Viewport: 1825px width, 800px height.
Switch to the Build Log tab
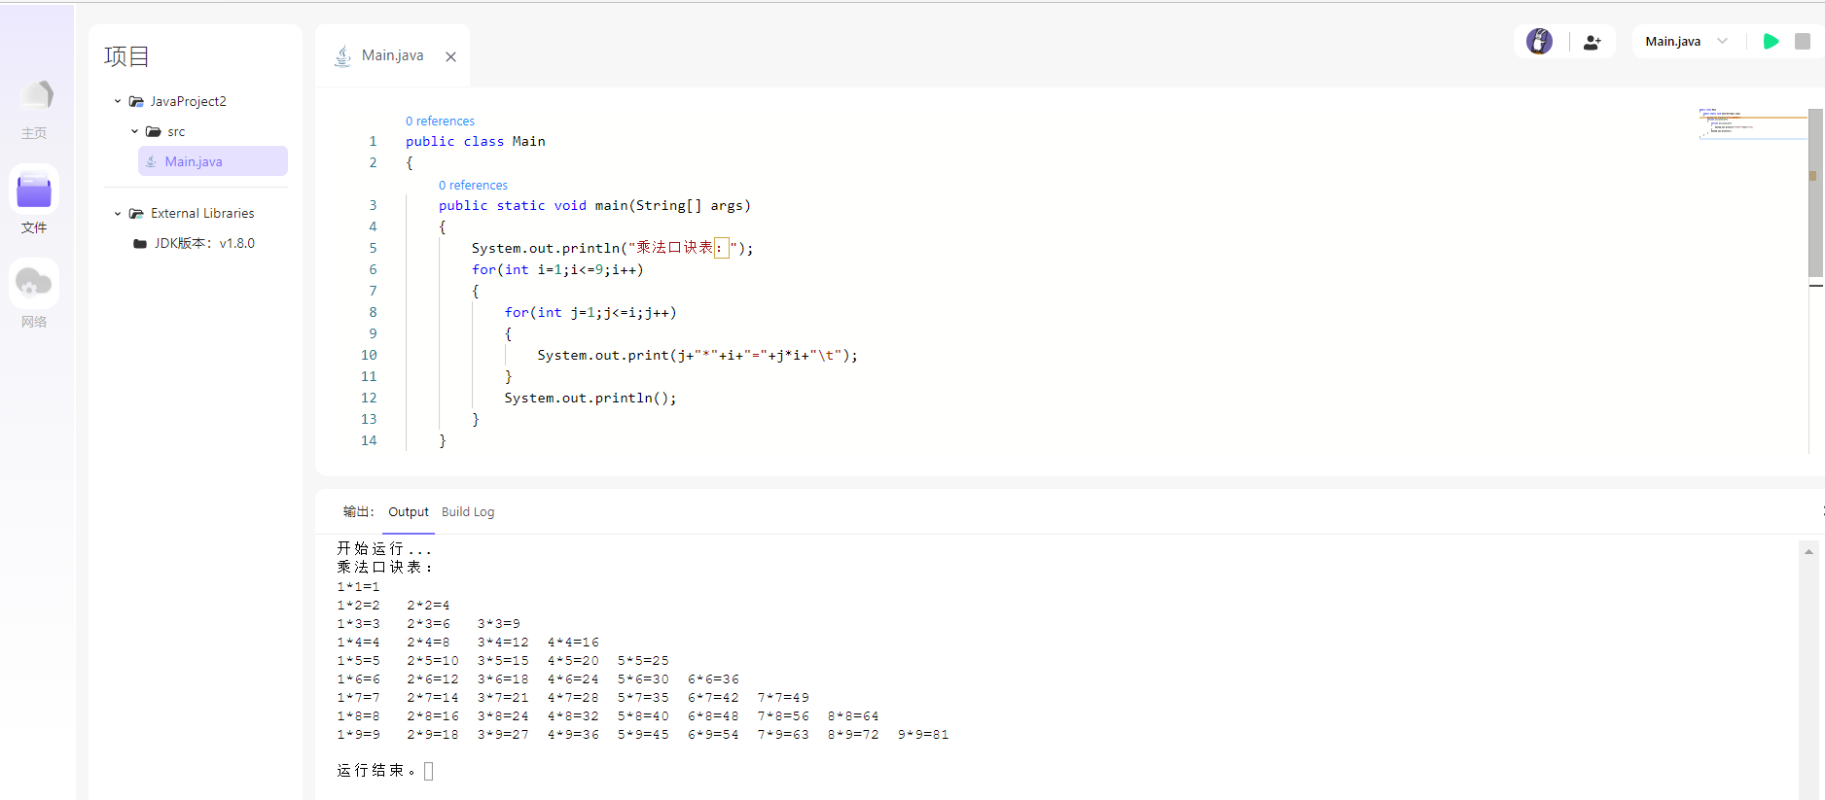point(468,511)
